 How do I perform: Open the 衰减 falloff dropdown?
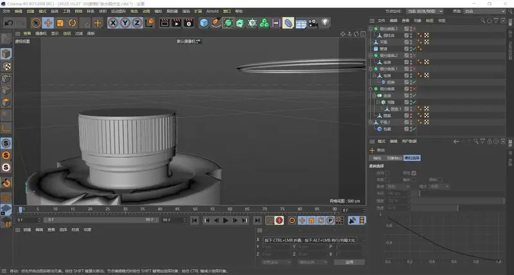(398, 187)
